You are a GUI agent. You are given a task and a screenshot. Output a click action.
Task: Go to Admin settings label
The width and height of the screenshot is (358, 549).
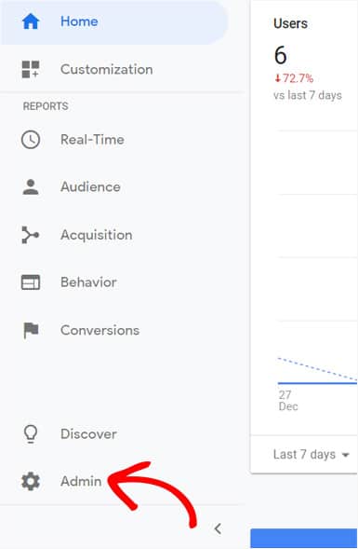pos(81,482)
